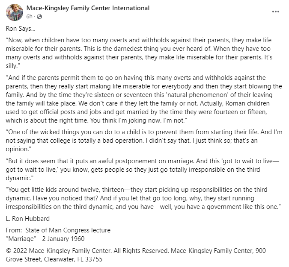The width and height of the screenshot is (289, 267).
Task: Click the "Marriage" - 2 January 1960 line
Action: (45, 238)
